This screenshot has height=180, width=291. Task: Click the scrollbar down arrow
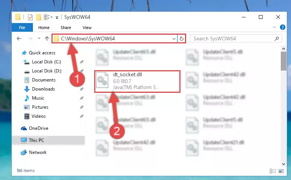[x=283, y=164]
